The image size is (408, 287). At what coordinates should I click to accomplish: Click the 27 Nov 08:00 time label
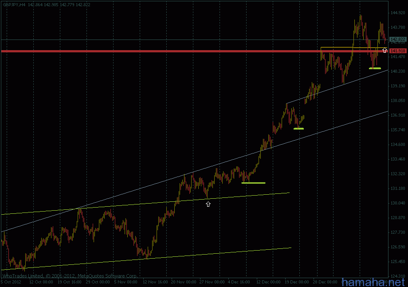pos(212,282)
